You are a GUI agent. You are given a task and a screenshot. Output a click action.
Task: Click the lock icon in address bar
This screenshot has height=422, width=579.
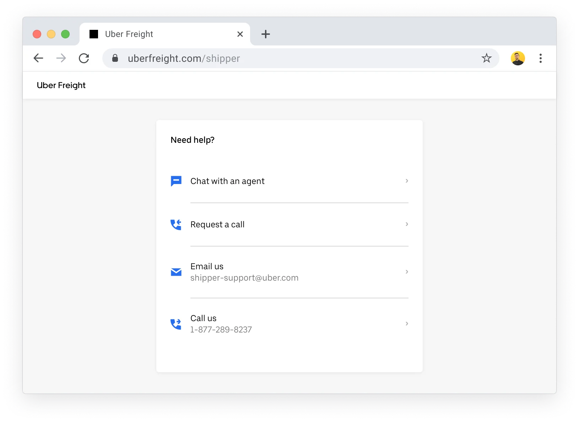coord(115,58)
